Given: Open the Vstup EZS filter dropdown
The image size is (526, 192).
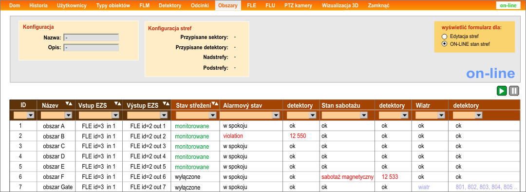Looking at the screenshot, I should tap(115, 115).
